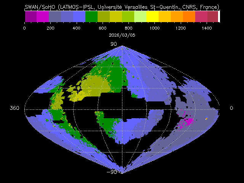Click the 2026/03/05 date label
The image size is (244, 183).
(122, 34)
